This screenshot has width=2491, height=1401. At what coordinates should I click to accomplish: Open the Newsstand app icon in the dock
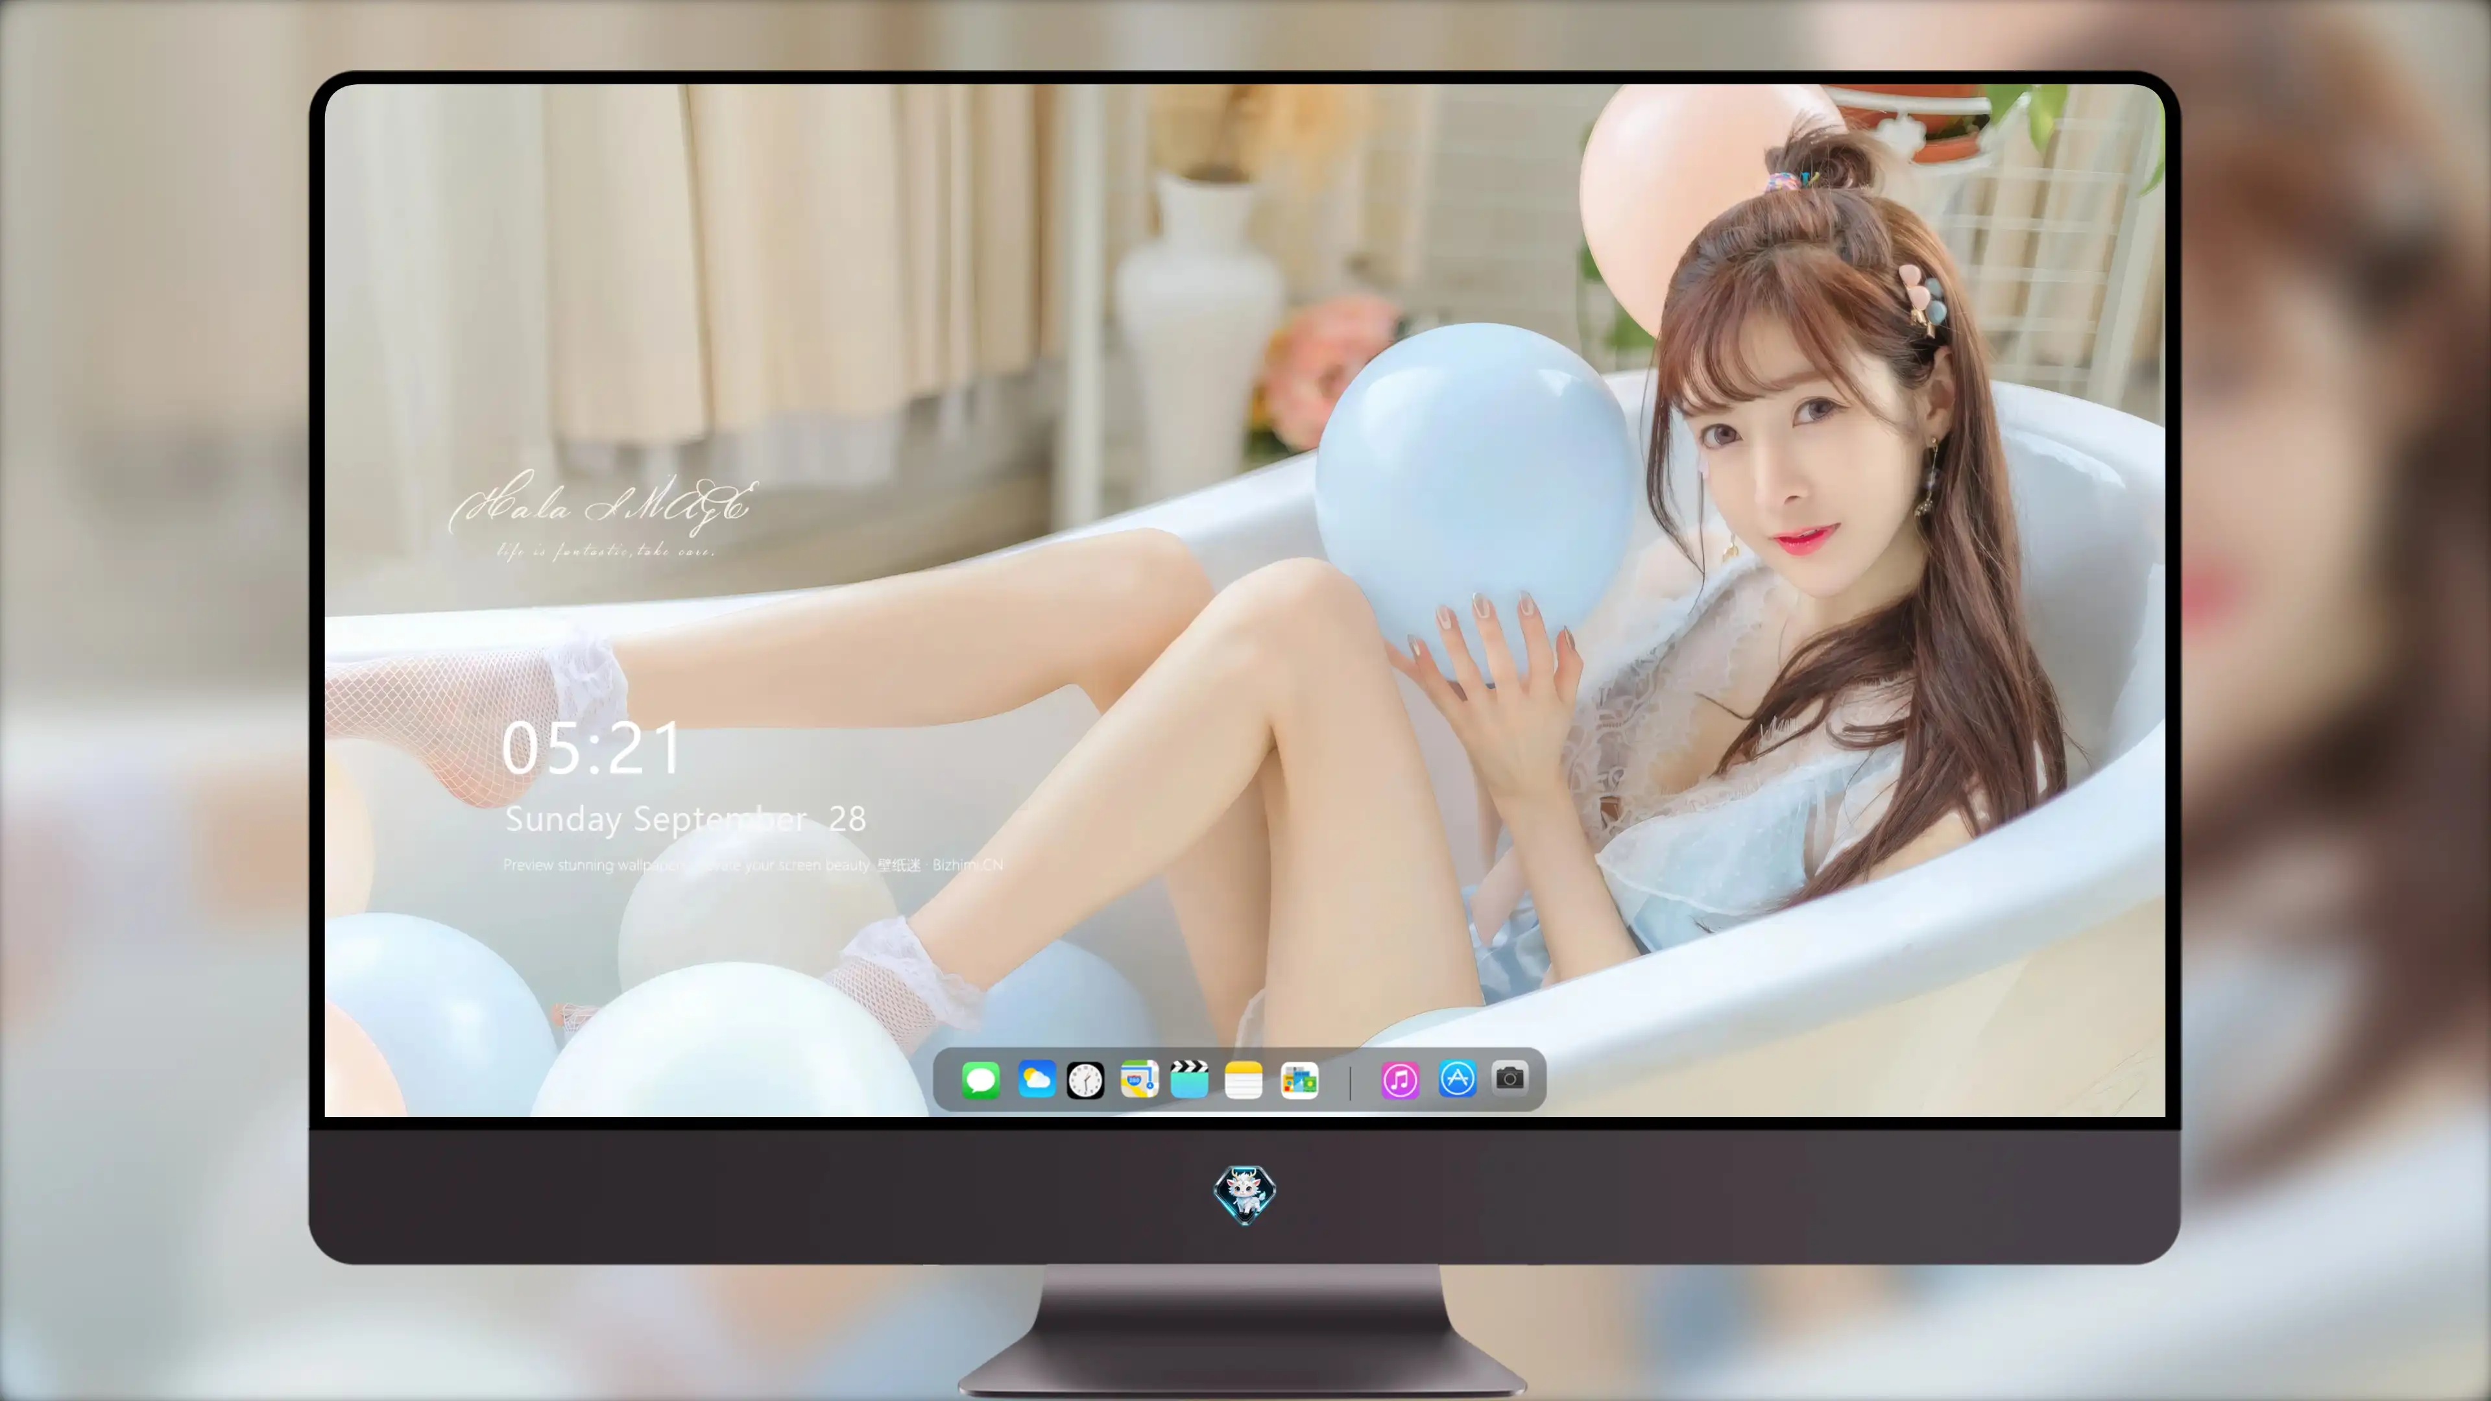(x=1299, y=1080)
